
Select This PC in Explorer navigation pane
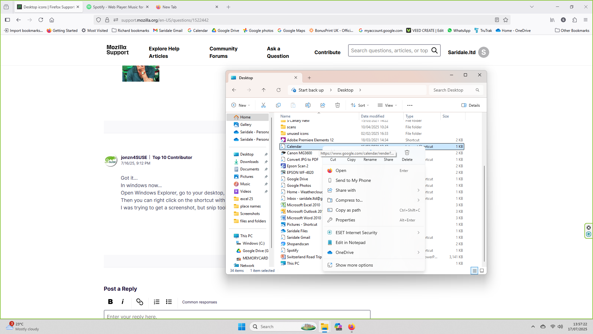click(x=246, y=236)
